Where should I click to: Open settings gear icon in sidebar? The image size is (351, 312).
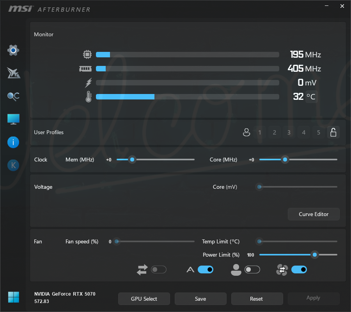13,50
